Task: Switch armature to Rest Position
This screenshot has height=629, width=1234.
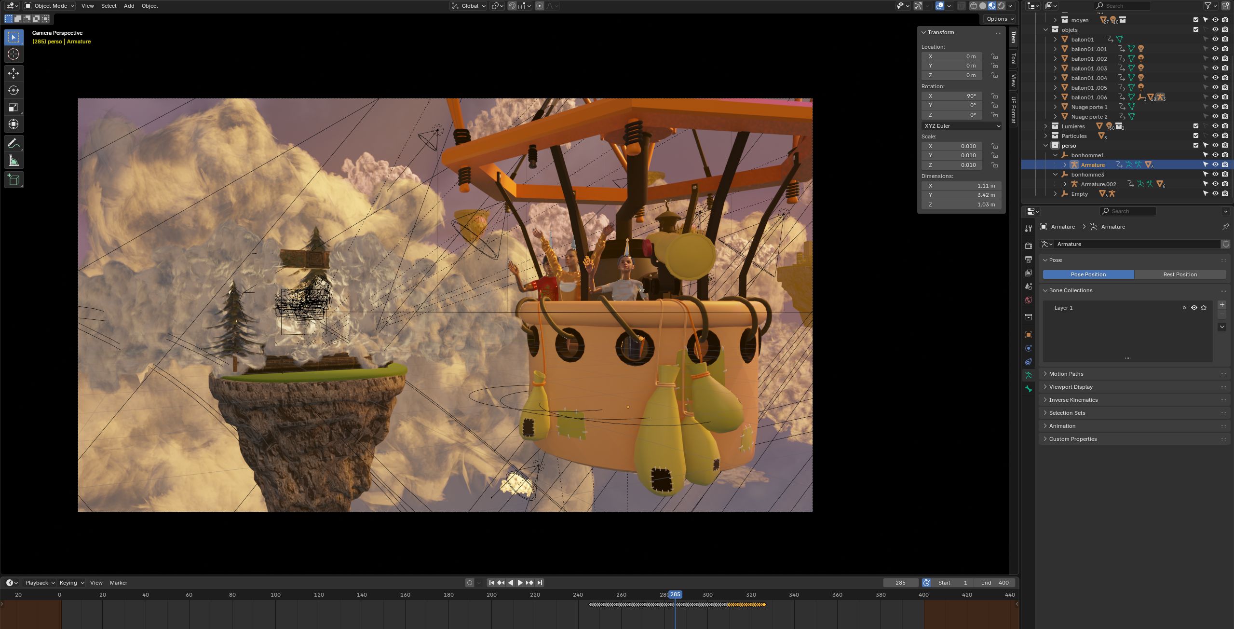Action: [x=1180, y=274]
